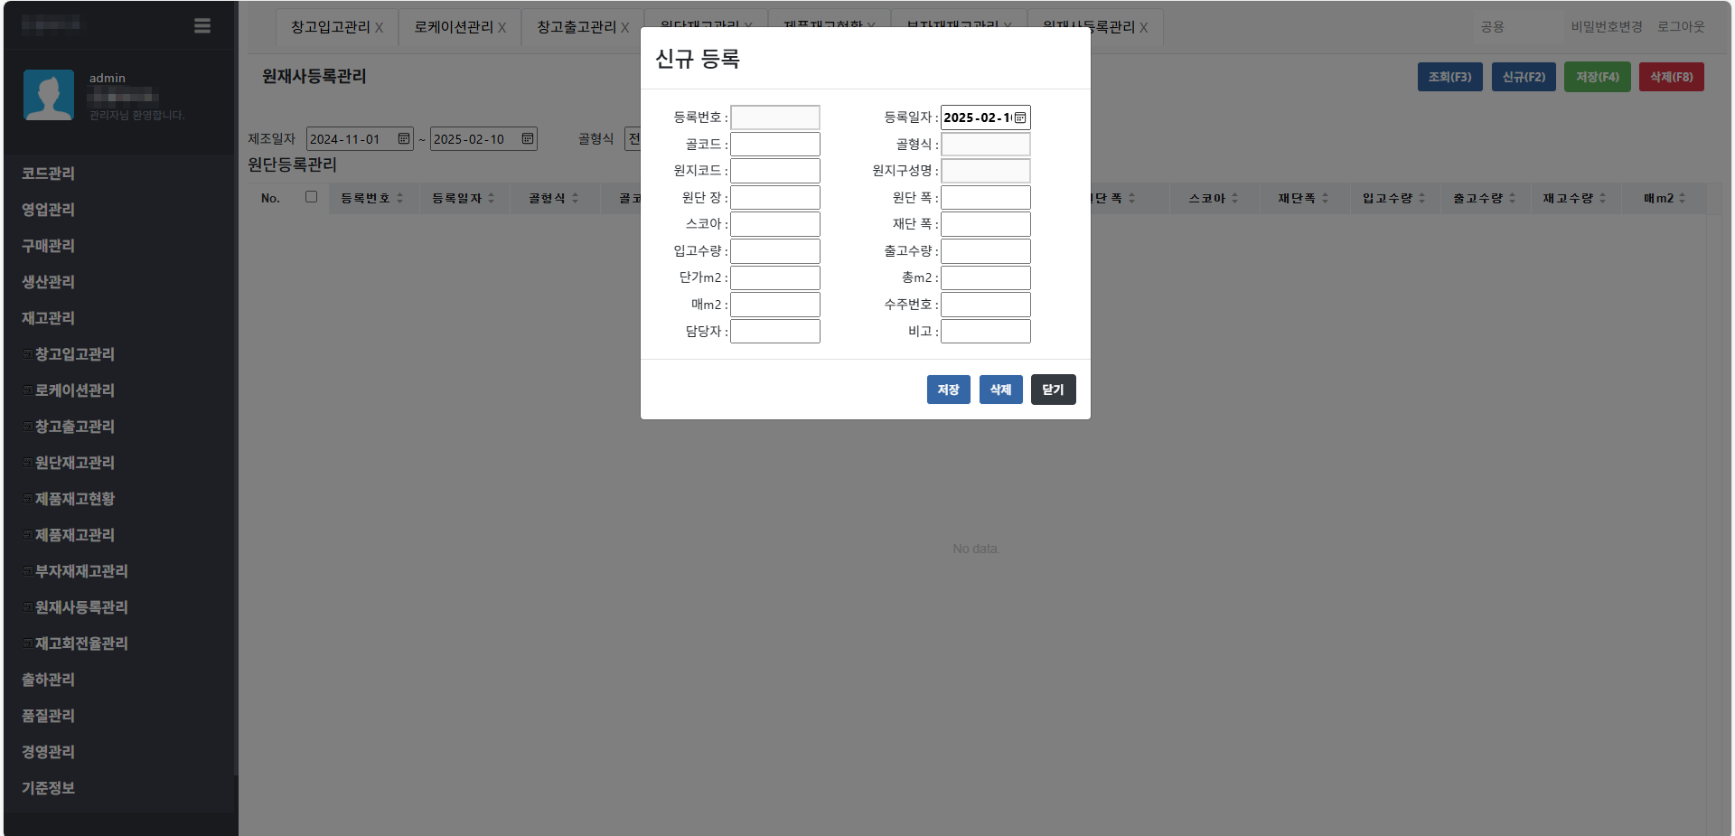Open 창고입고관리 in sidebar
This screenshot has width=1735, height=836.
pos(75,354)
